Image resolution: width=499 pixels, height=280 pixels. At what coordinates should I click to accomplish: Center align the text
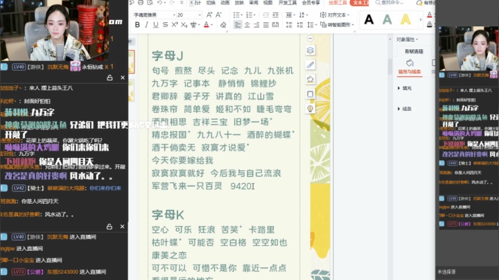click(247, 25)
